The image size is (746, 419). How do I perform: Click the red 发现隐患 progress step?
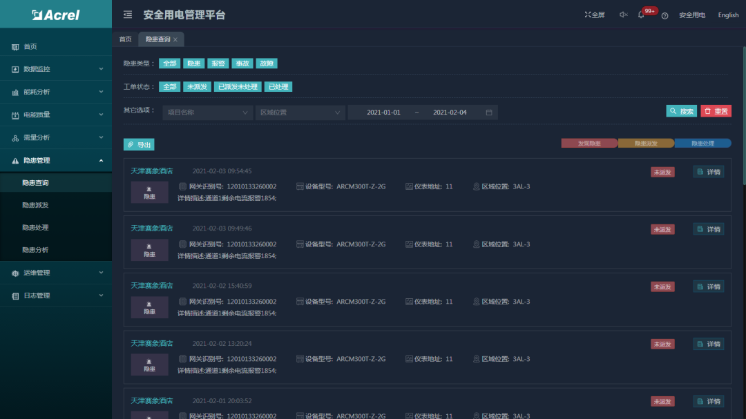coord(589,143)
